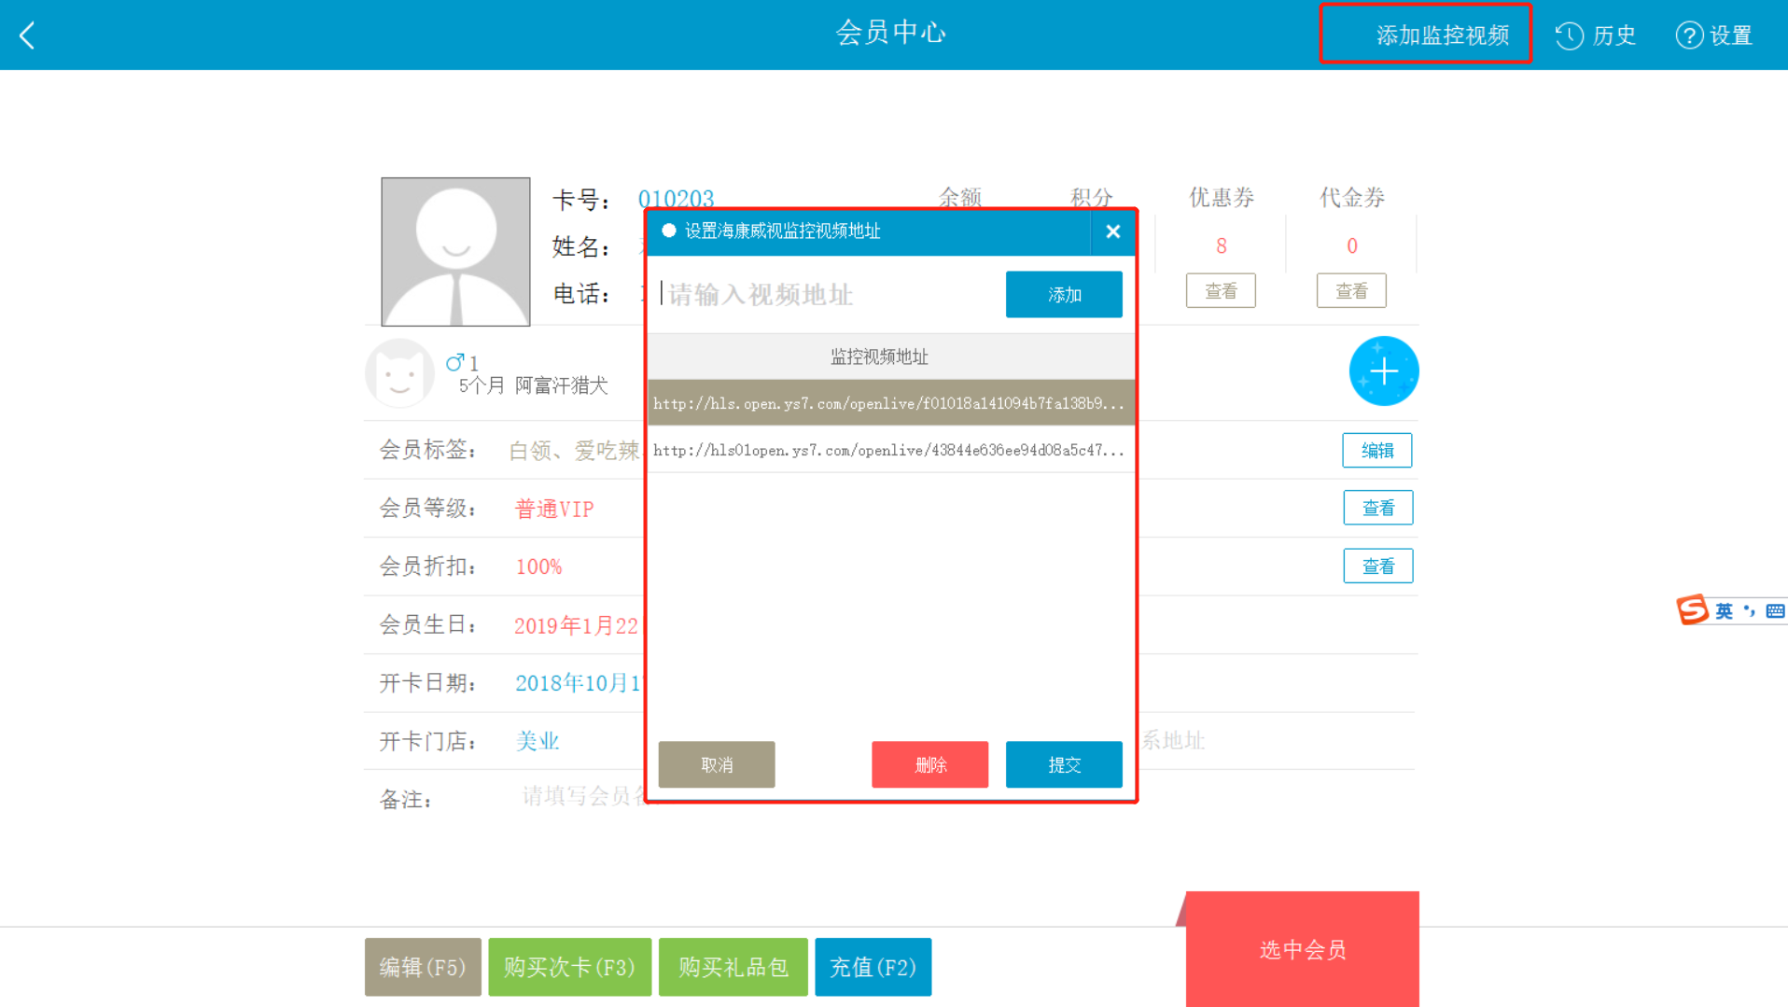Click the pet cat avatar icon
The image size is (1788, 1007).
399,374
